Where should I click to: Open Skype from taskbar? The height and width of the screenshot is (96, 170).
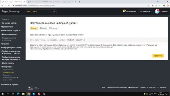click(x=34, y=94)
